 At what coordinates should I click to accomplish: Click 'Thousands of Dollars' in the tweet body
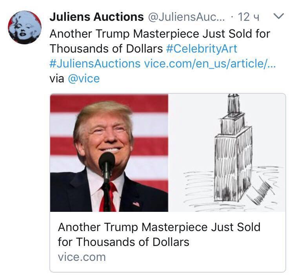tap(106, 49)
